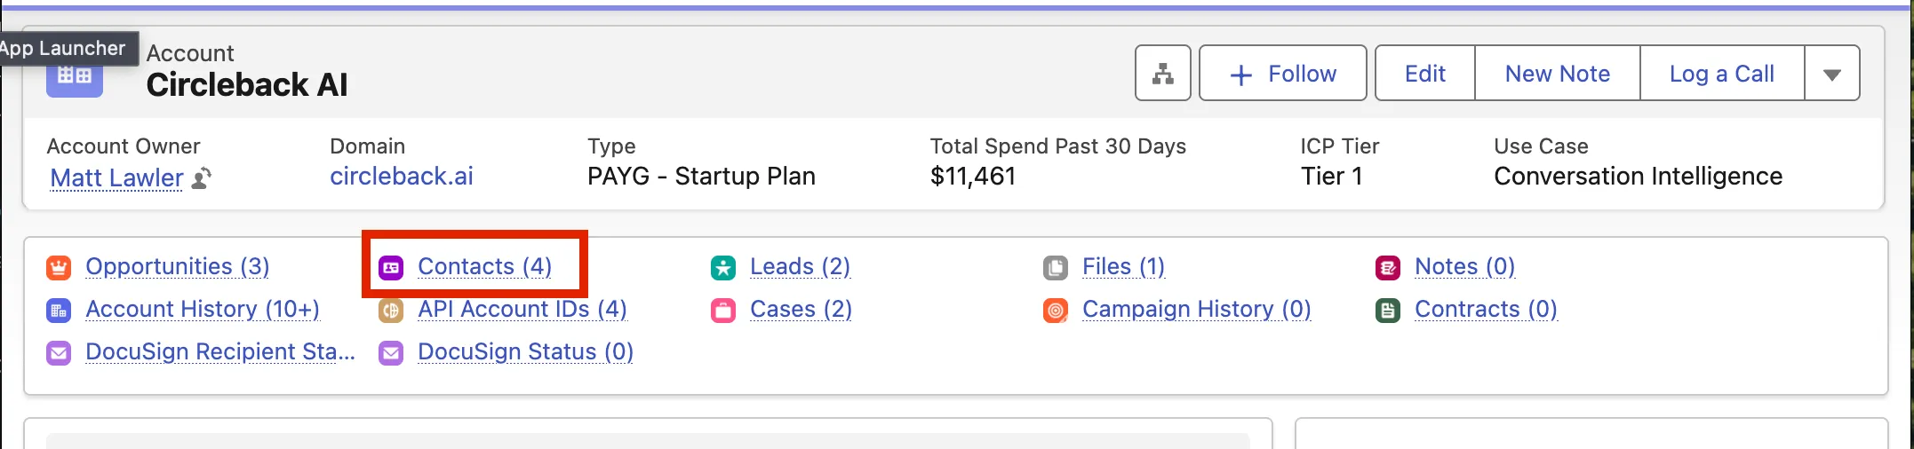The width and height of the screenshot is (1914, 449).
Task: Click the green Contracts document icon
Action: click(1388, 310)
